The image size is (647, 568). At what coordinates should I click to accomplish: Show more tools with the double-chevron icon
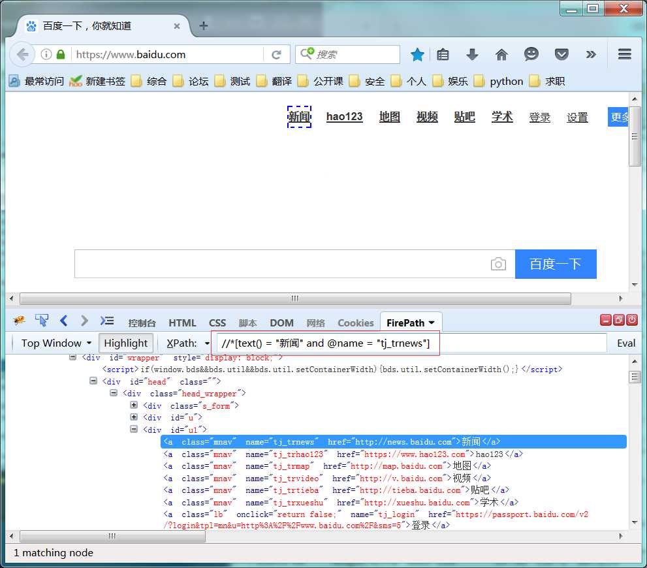tap(591, 54)
